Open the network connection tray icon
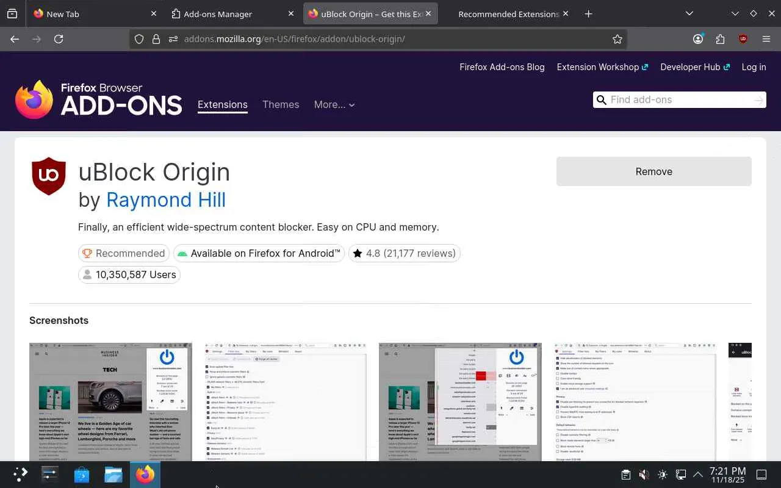 click(681, 475)
